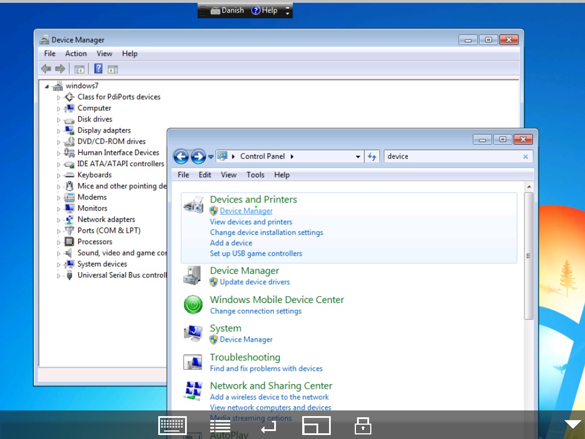
Task: Open the Control Panel Tools menu
Action: [x=255, y=175]
